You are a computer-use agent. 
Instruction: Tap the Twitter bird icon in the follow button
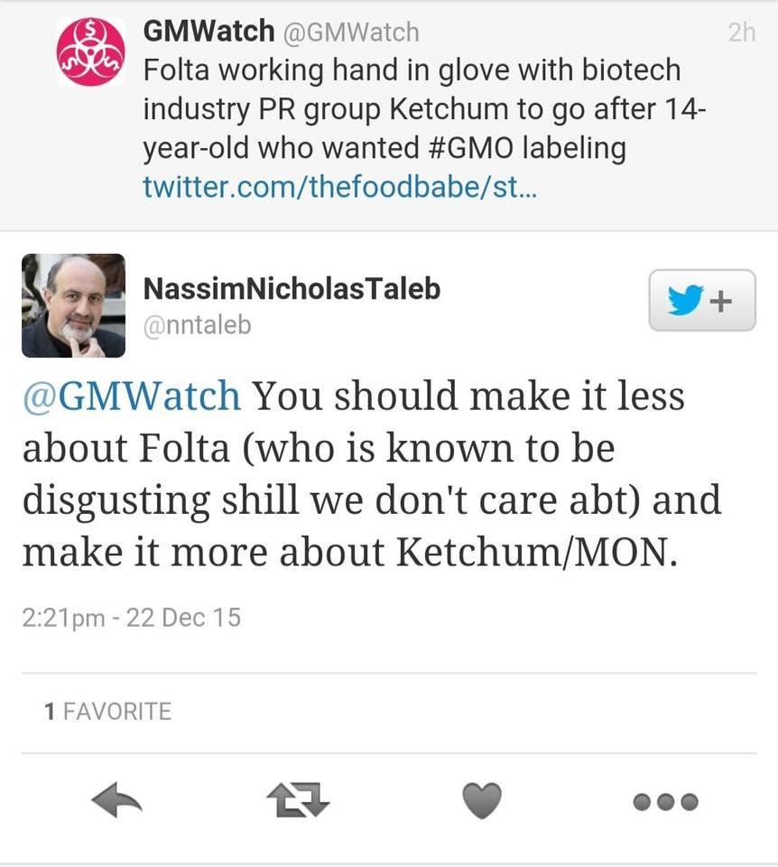click(685, 300)
